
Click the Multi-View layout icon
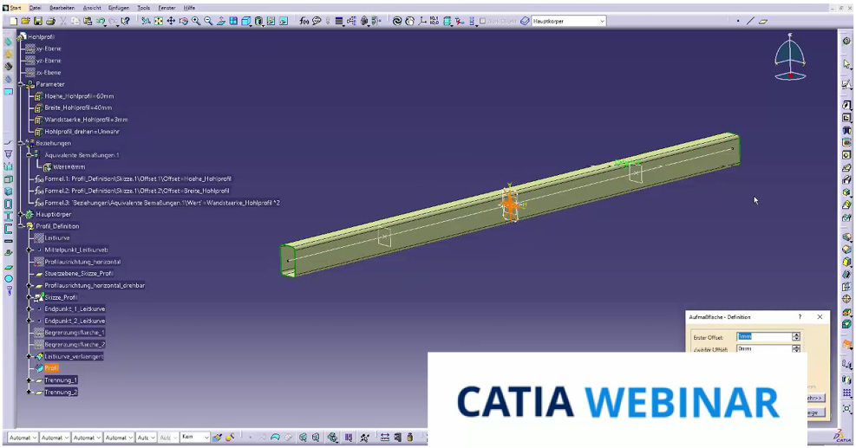point(233,22)
